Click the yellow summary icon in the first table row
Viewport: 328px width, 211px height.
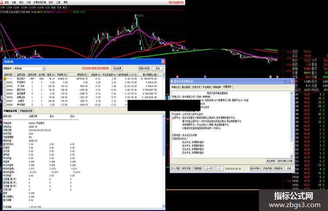tap(5, 79)
